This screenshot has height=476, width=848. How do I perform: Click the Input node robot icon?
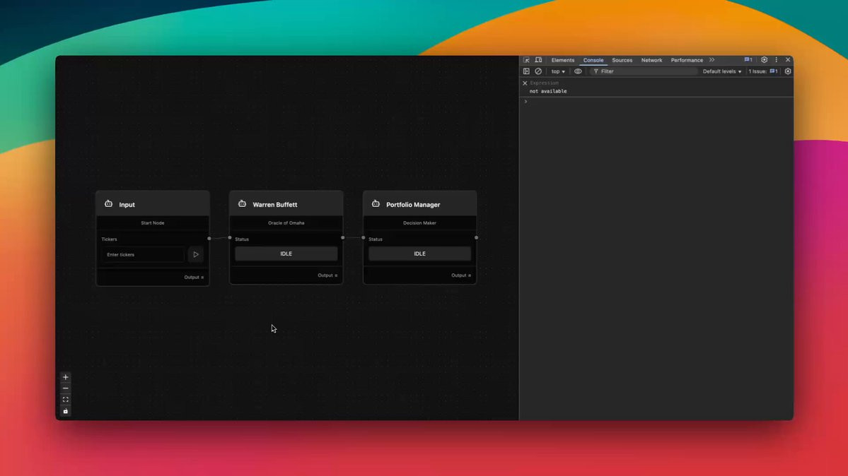point(109,204)
